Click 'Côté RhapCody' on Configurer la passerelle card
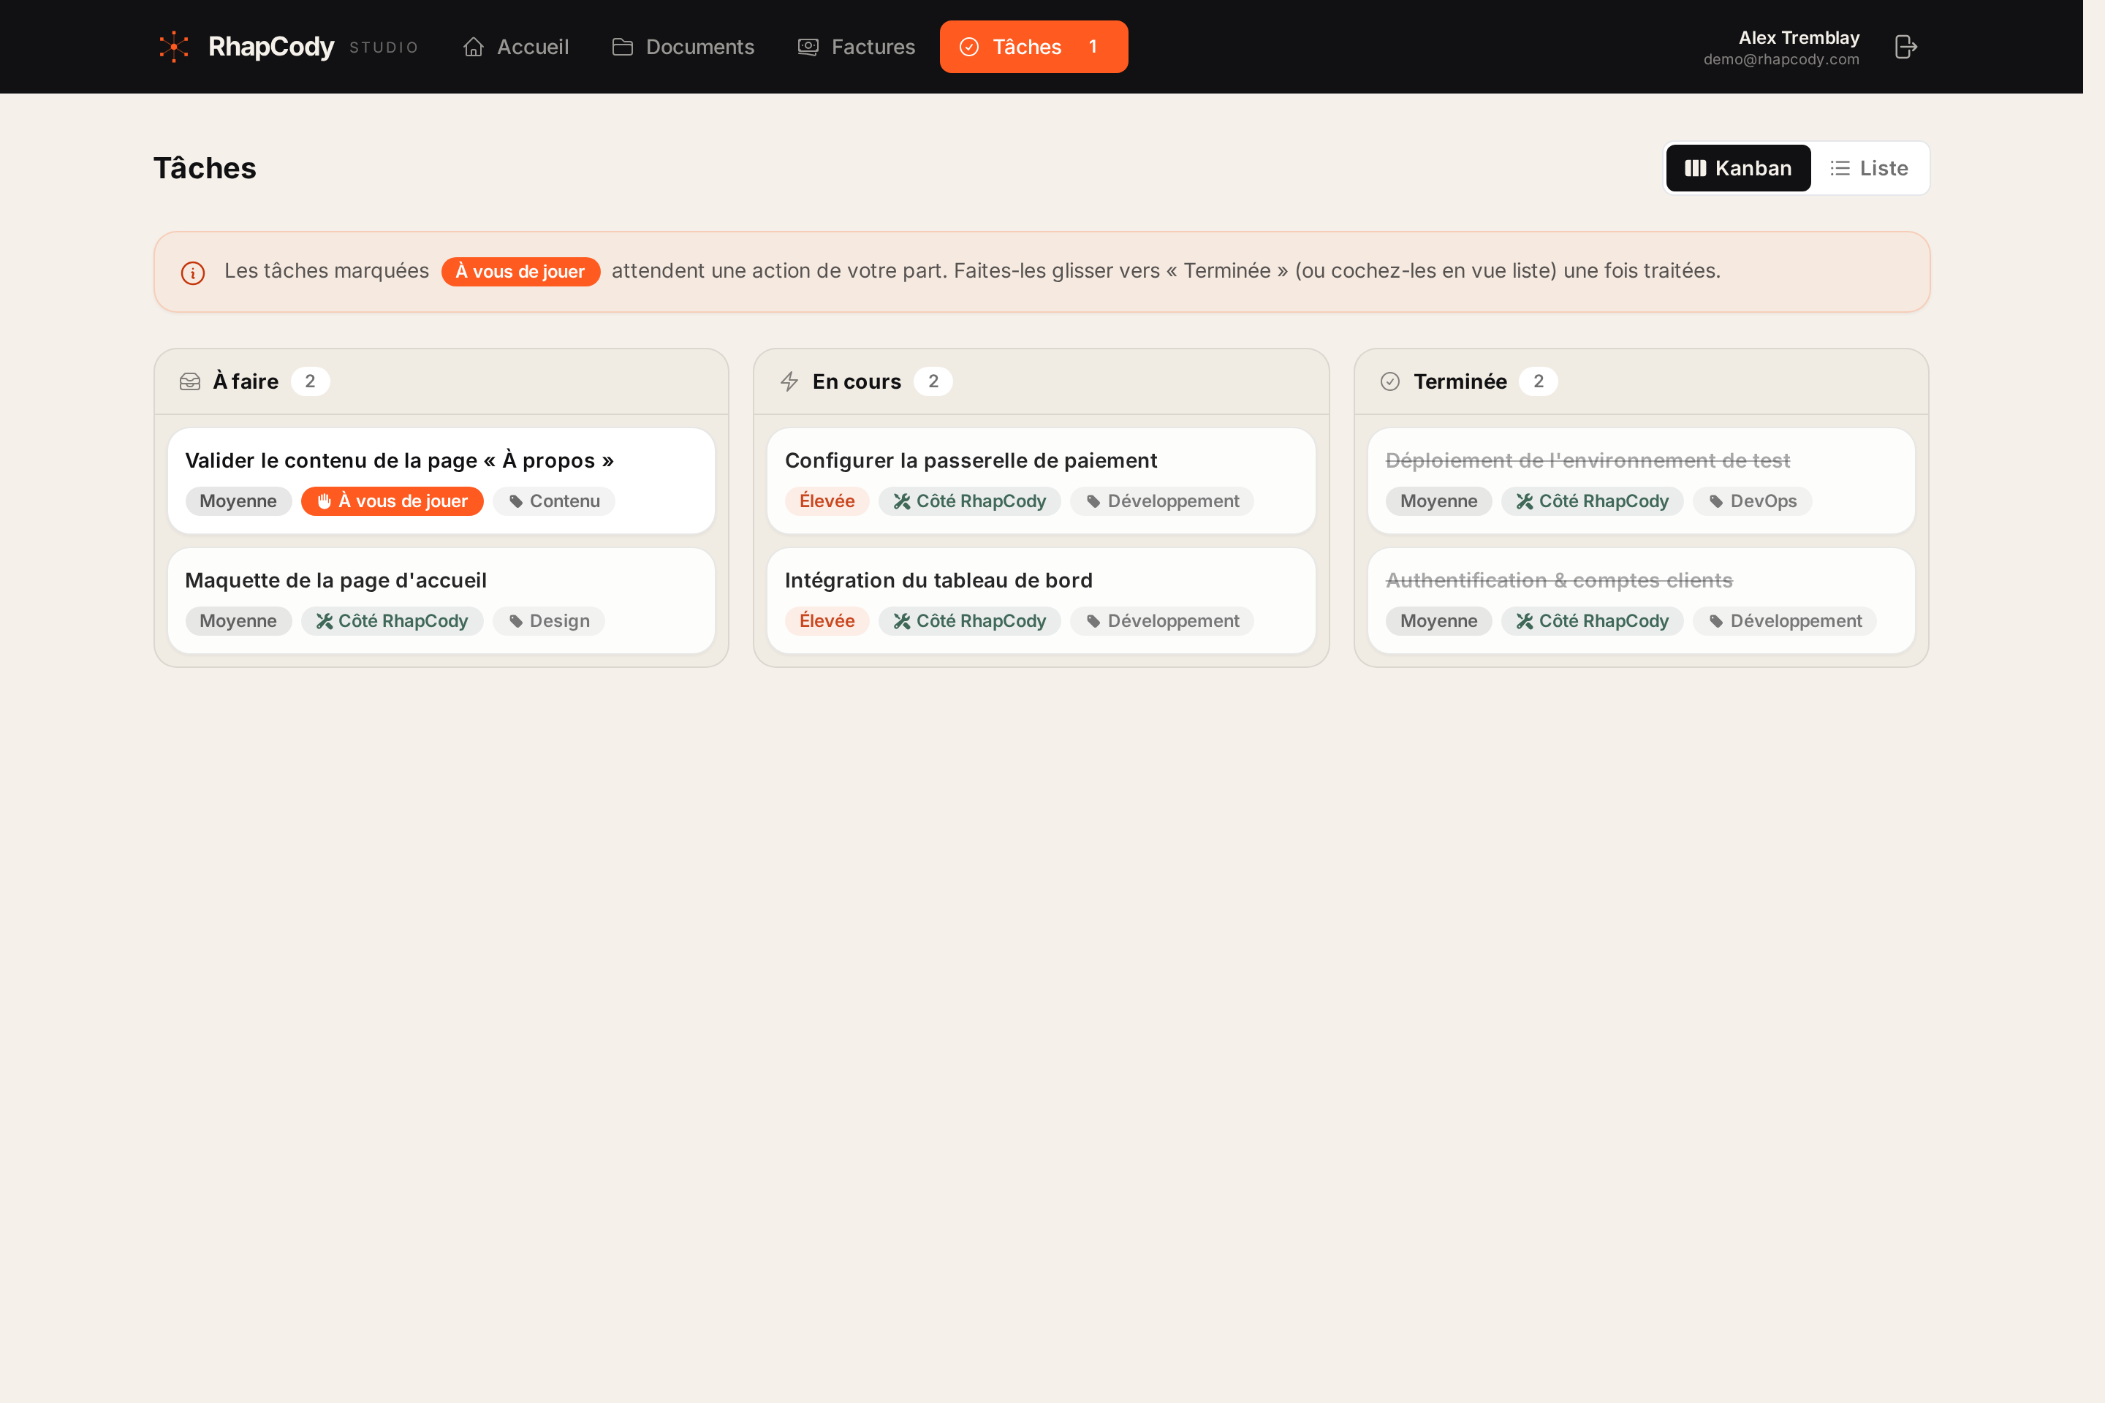Image resolution: width=2105 pixels, height=1403 pixels. 969,501
